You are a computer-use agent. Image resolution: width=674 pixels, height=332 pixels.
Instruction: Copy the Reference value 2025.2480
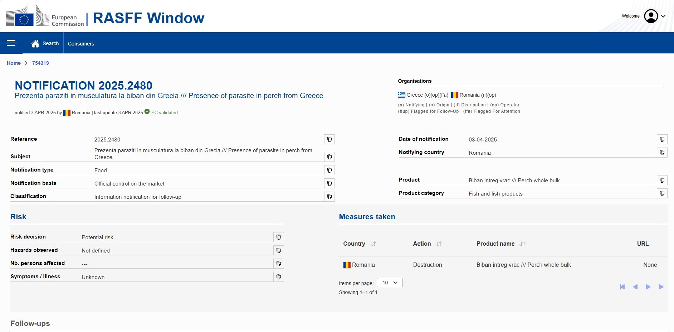(x=329, y=139)
